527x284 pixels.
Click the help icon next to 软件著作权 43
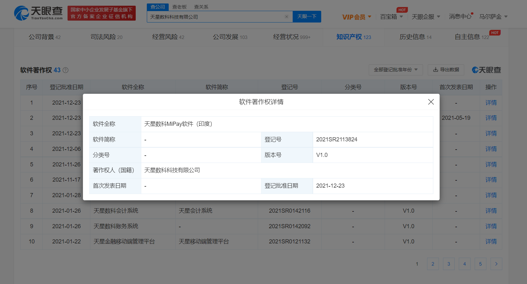[x=66, y=70]
